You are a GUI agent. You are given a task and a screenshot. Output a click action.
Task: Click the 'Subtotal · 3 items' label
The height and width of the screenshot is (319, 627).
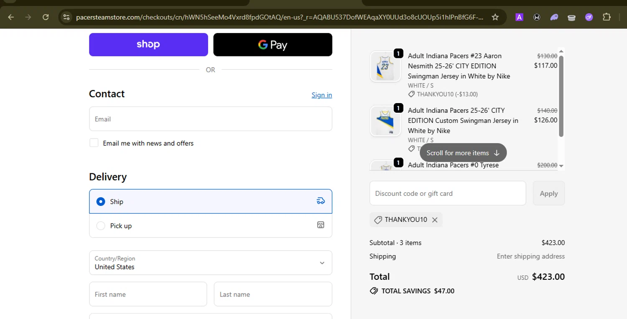tap(395, 243)
